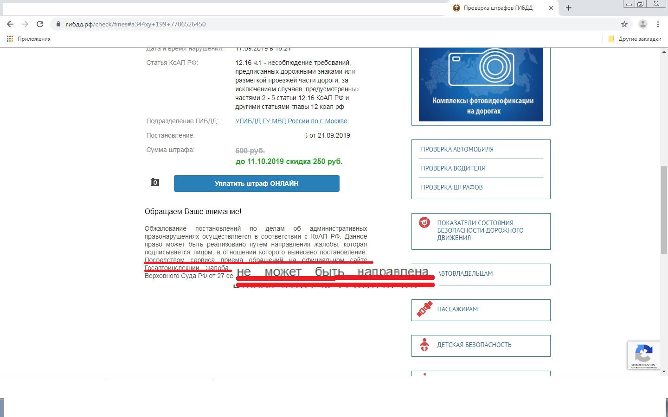The image size is (668, 417).
Task: Open ПРОВЕРКА ШТРАФОВ in the sidebar menu
Action: coord(452,187)
